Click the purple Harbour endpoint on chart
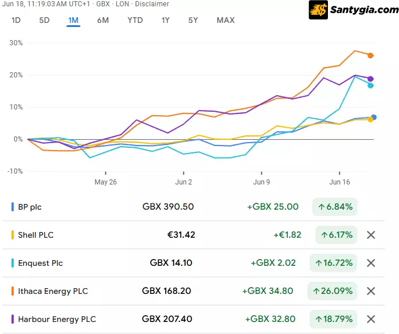Viewport: 399px width, 334px height. pyautogui.click(x=370, y=79)
